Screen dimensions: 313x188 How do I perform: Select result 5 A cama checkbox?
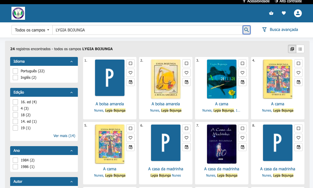[x=130, y=128]
